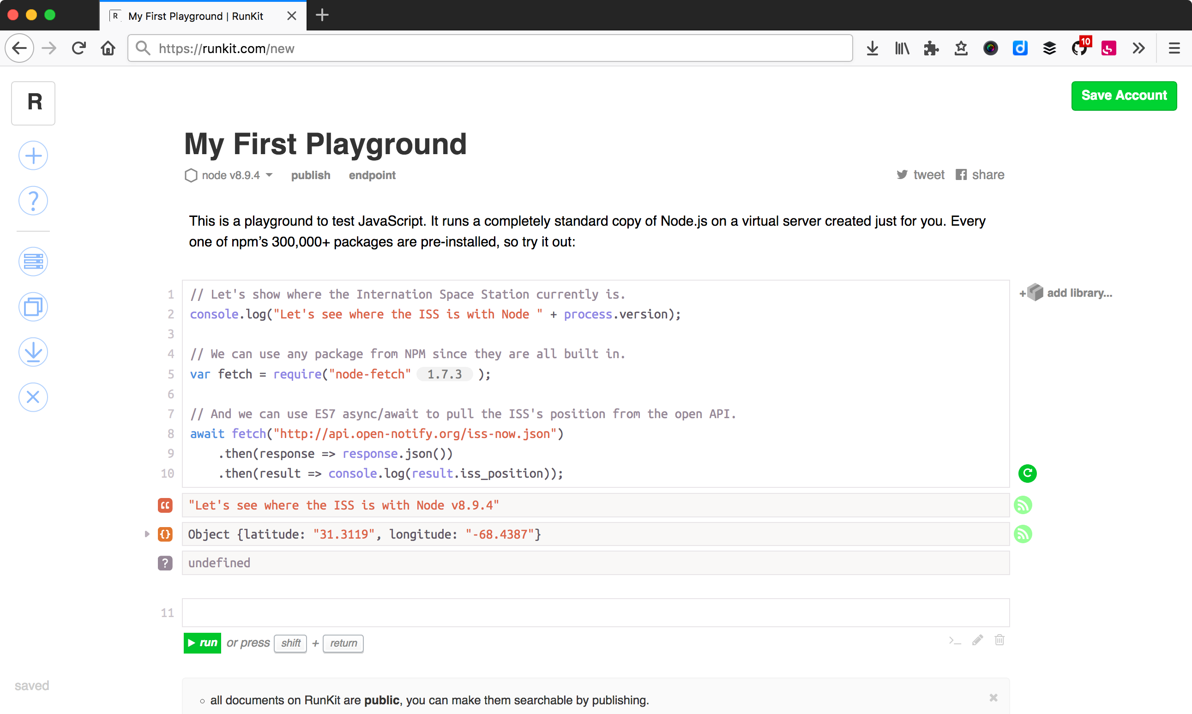Create a new playground with the plus icon
This screenshot has height=714, width=1192.
(x=33, y=155)
